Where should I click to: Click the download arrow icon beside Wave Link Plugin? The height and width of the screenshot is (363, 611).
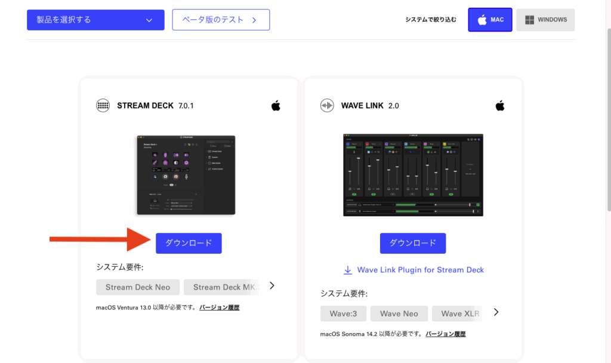click(348, 270)
